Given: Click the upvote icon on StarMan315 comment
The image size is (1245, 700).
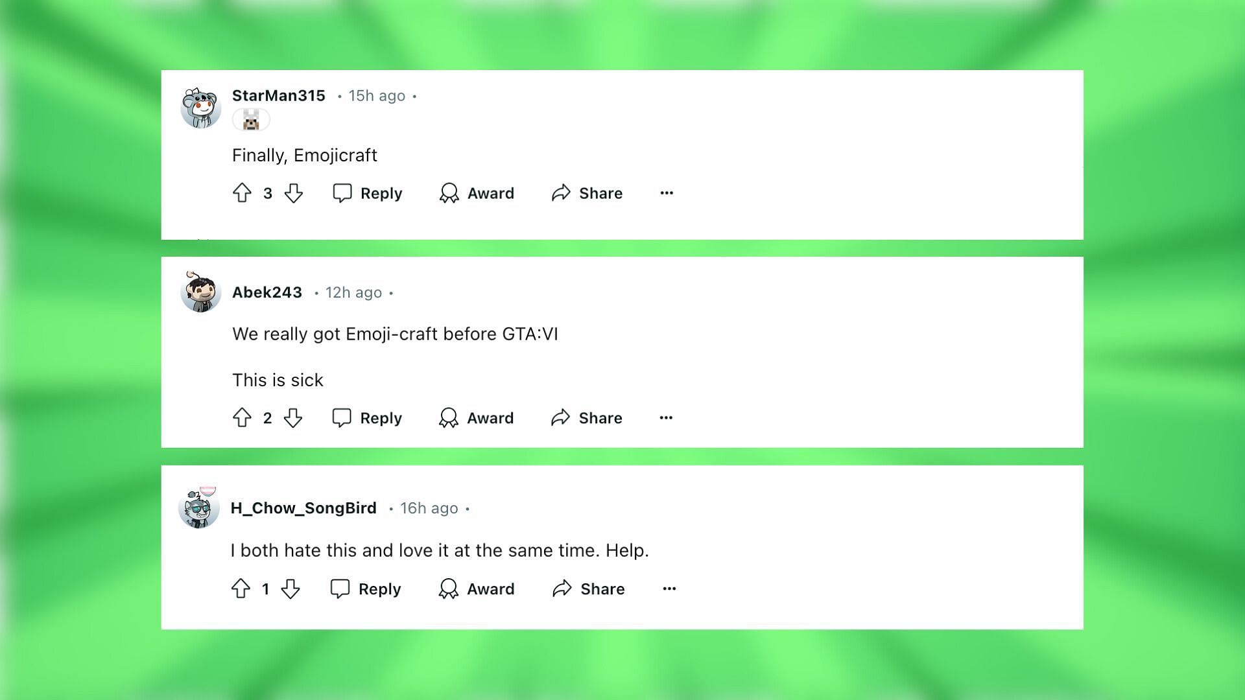Looking at the screenshot, I should point(242,193).
